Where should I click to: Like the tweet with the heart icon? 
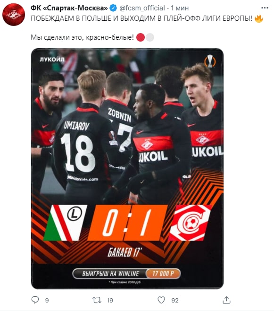click(161, 300)
